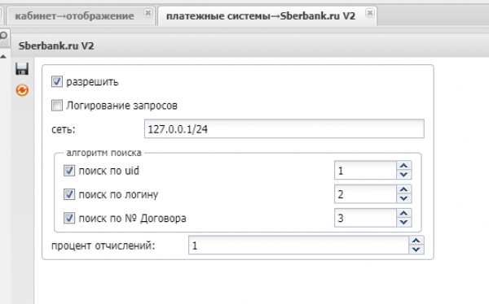Close the платежные системы→Sberbank.ru V2 tab
The height and width of the screenshot is (304, 489).
pyautogui.click(x=369, y=13)
